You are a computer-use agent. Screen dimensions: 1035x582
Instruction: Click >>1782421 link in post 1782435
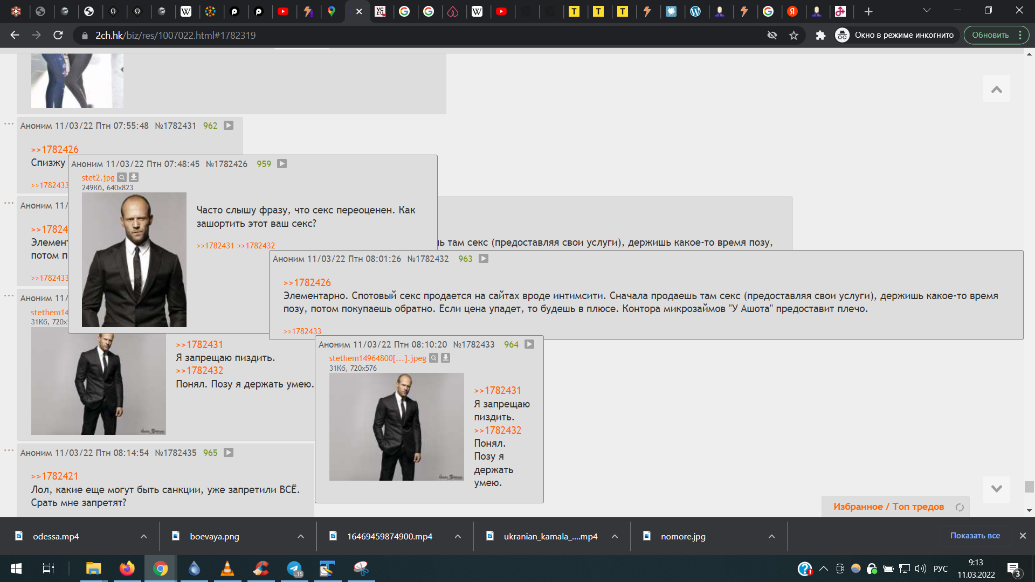click(54, 476)
